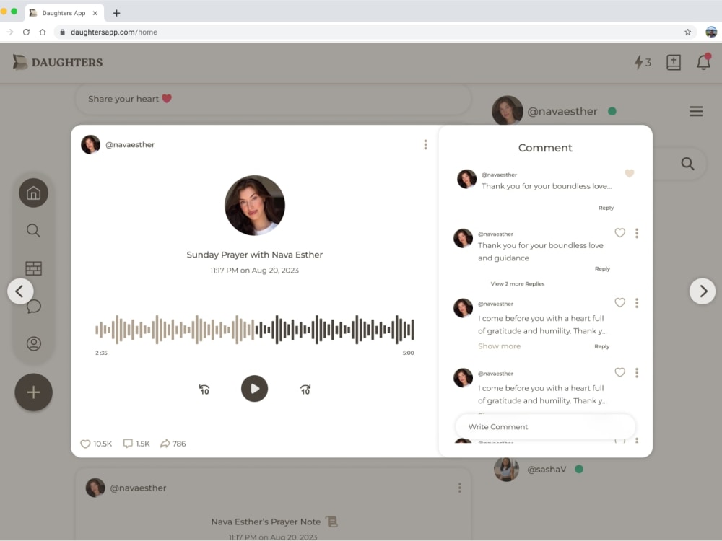
Task: Click 'Sunday Prayer with Nava Esther' title
Action: (255, 255)
